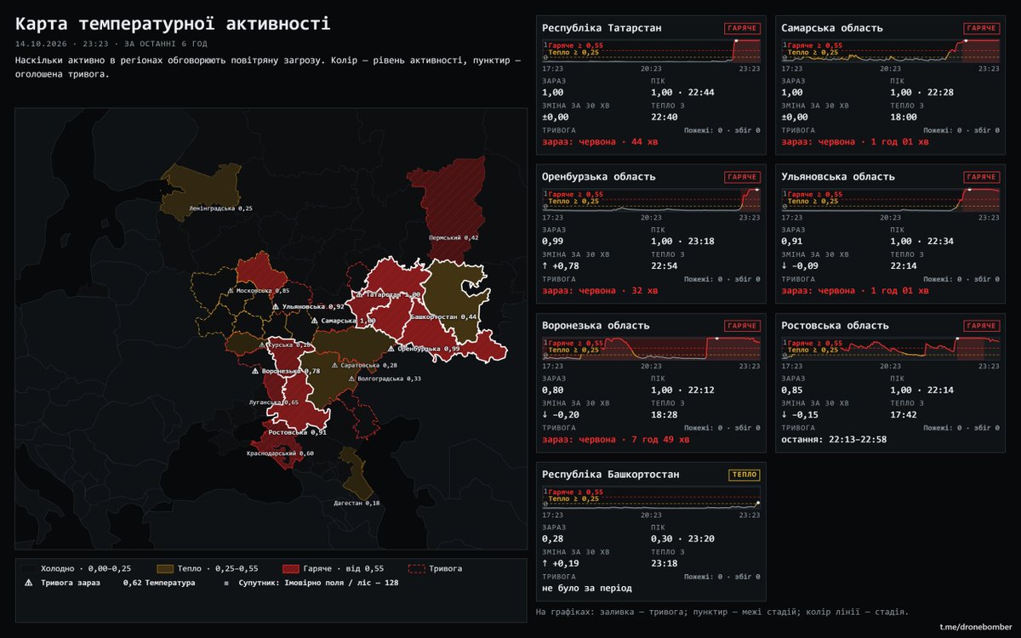Screen dimensions: 1021x638
Task: Click the Республіка Башкортостан activity chart
Action: point(651,497)
